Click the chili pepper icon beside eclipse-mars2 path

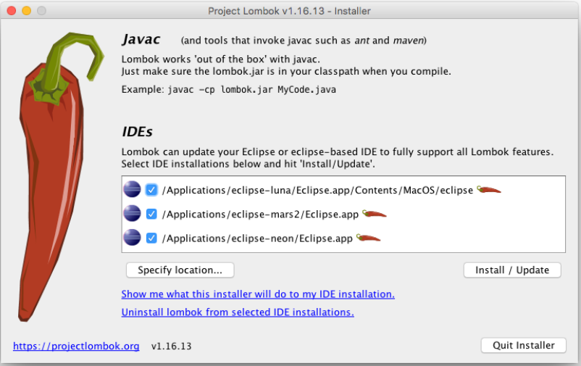point(375,214)
